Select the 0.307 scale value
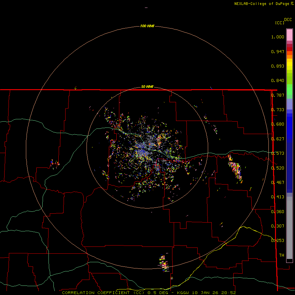Screen dimensions: 295x295 278,226
